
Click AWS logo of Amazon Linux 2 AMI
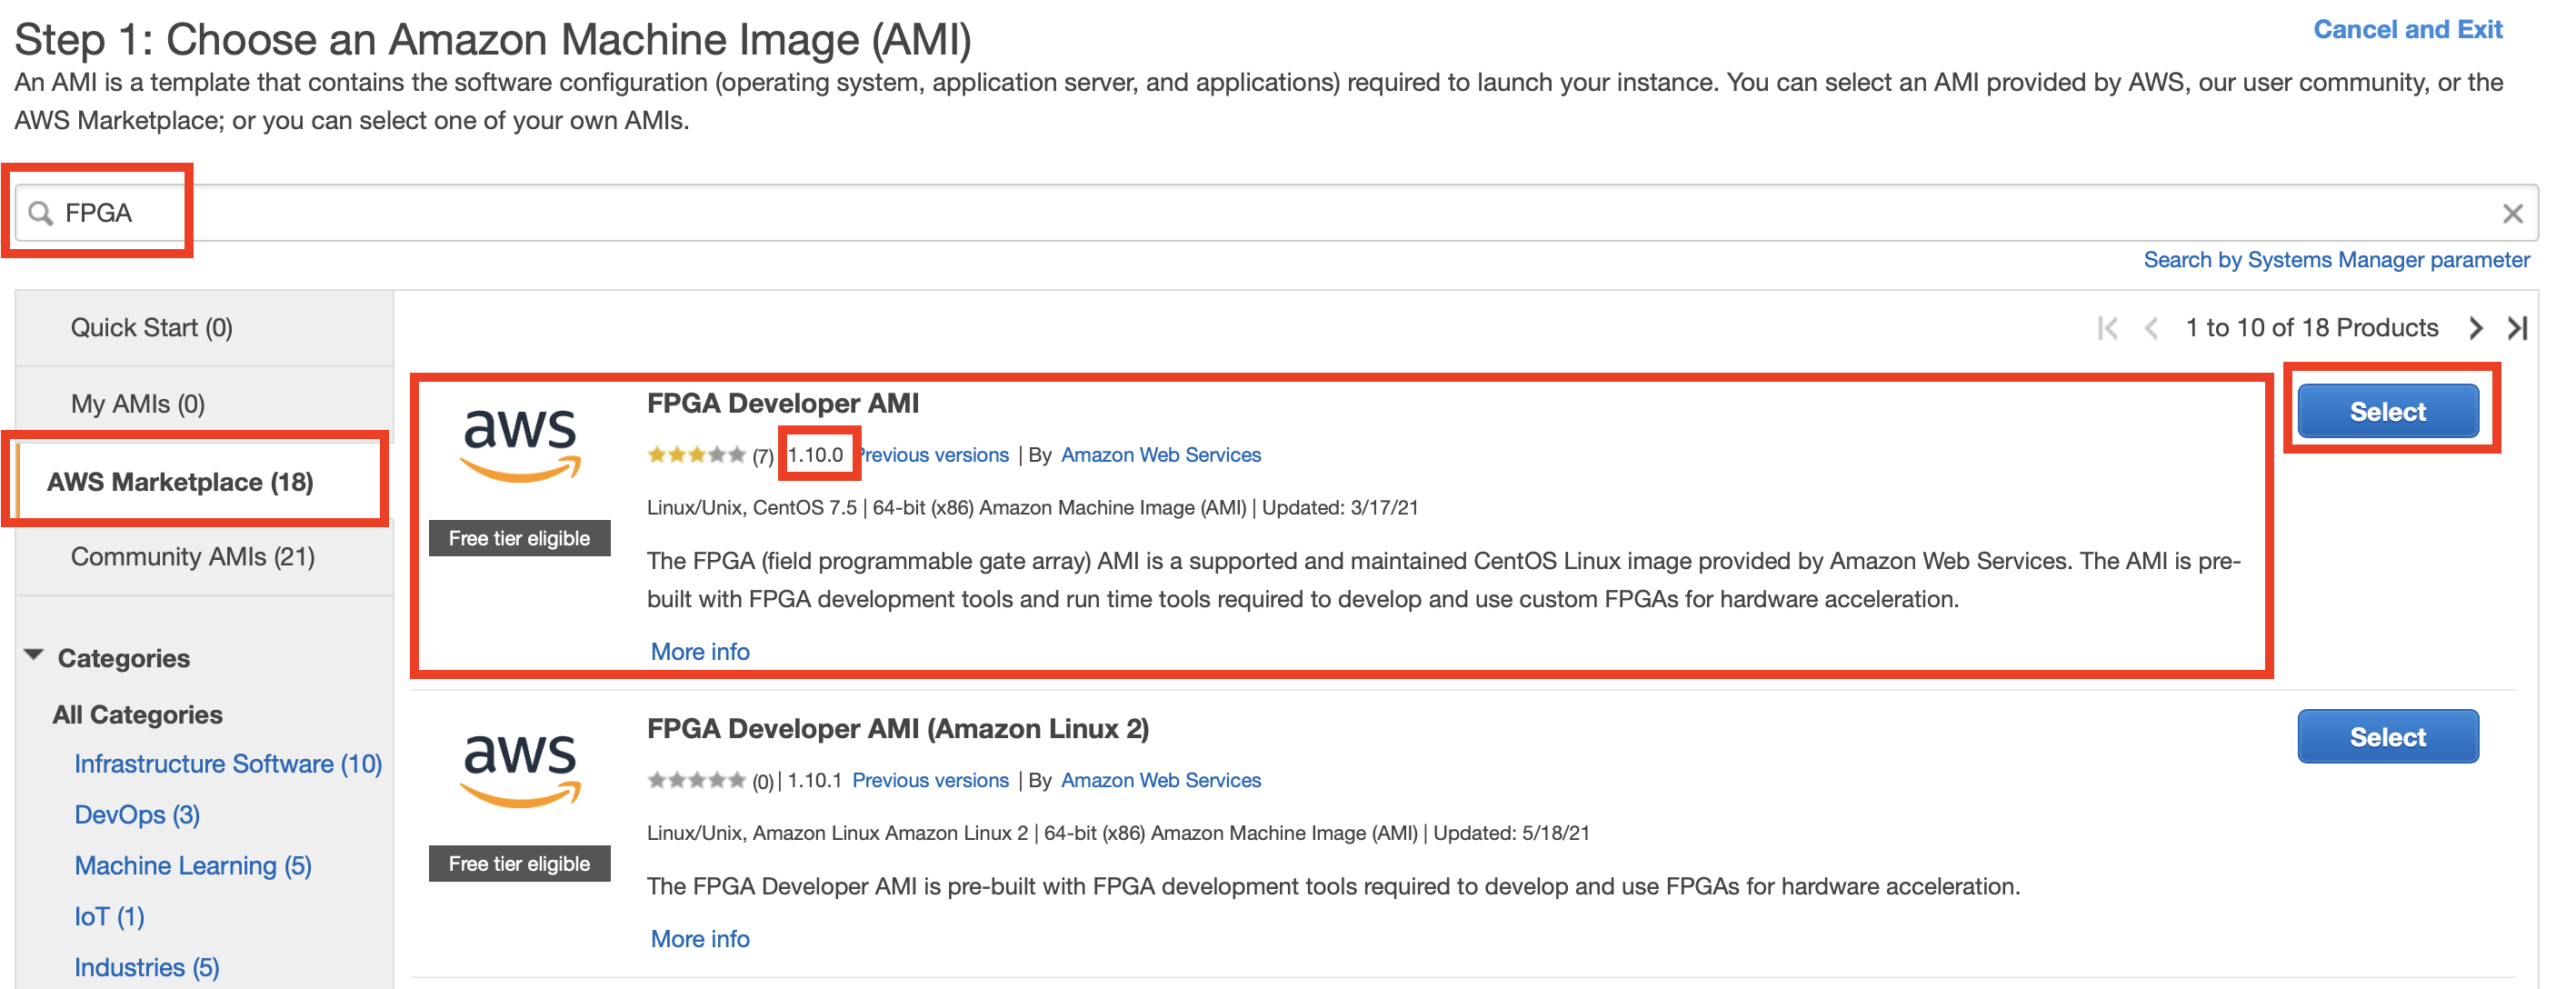click(x=520, y=770)
